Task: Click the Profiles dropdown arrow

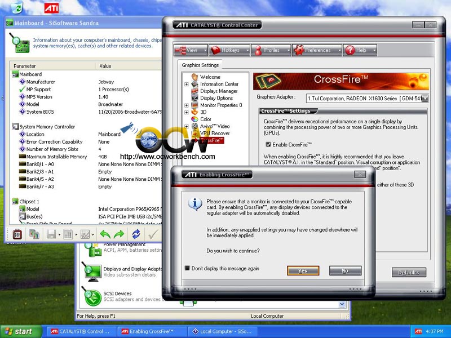Action: coord(289,50)
